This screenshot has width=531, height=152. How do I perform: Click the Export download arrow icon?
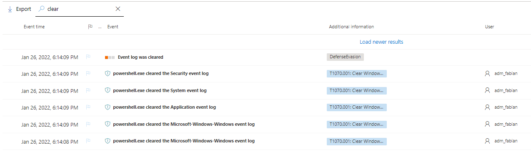(x=10, y=9)
